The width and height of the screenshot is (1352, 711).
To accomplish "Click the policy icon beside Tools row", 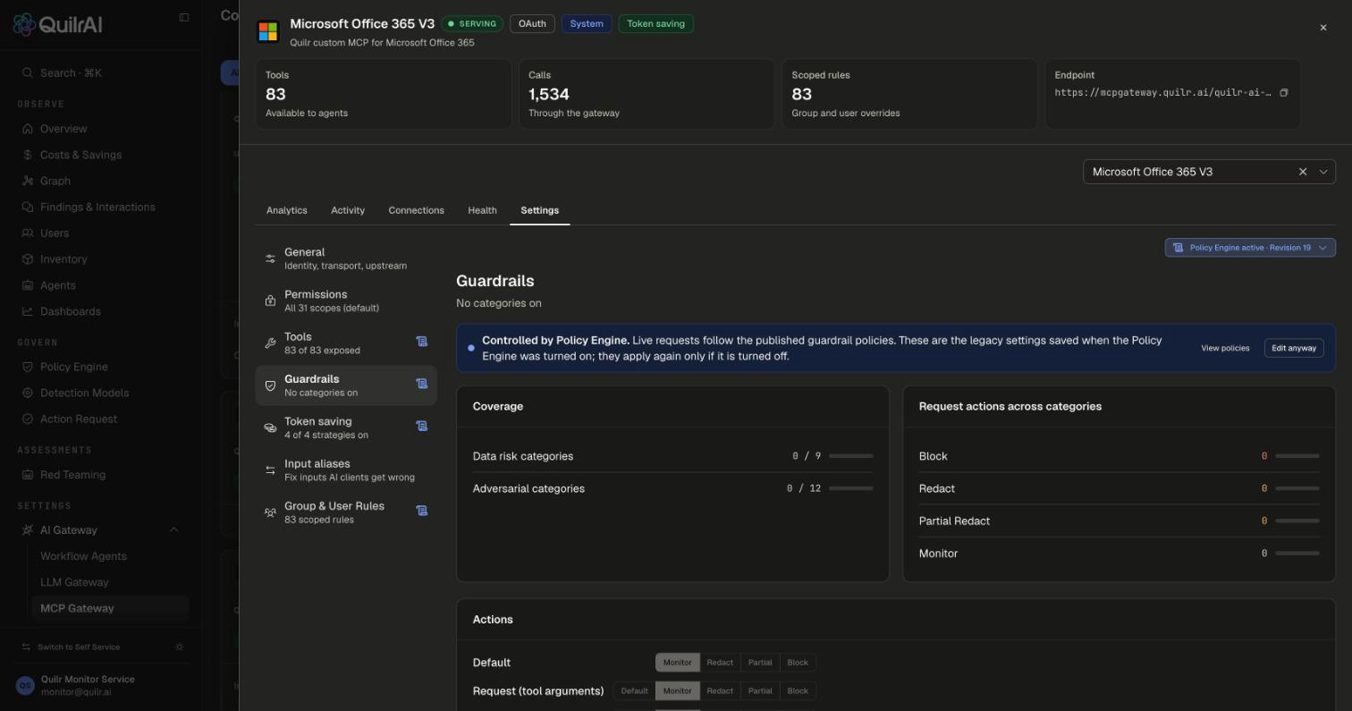I will click(x=422, y=342).
